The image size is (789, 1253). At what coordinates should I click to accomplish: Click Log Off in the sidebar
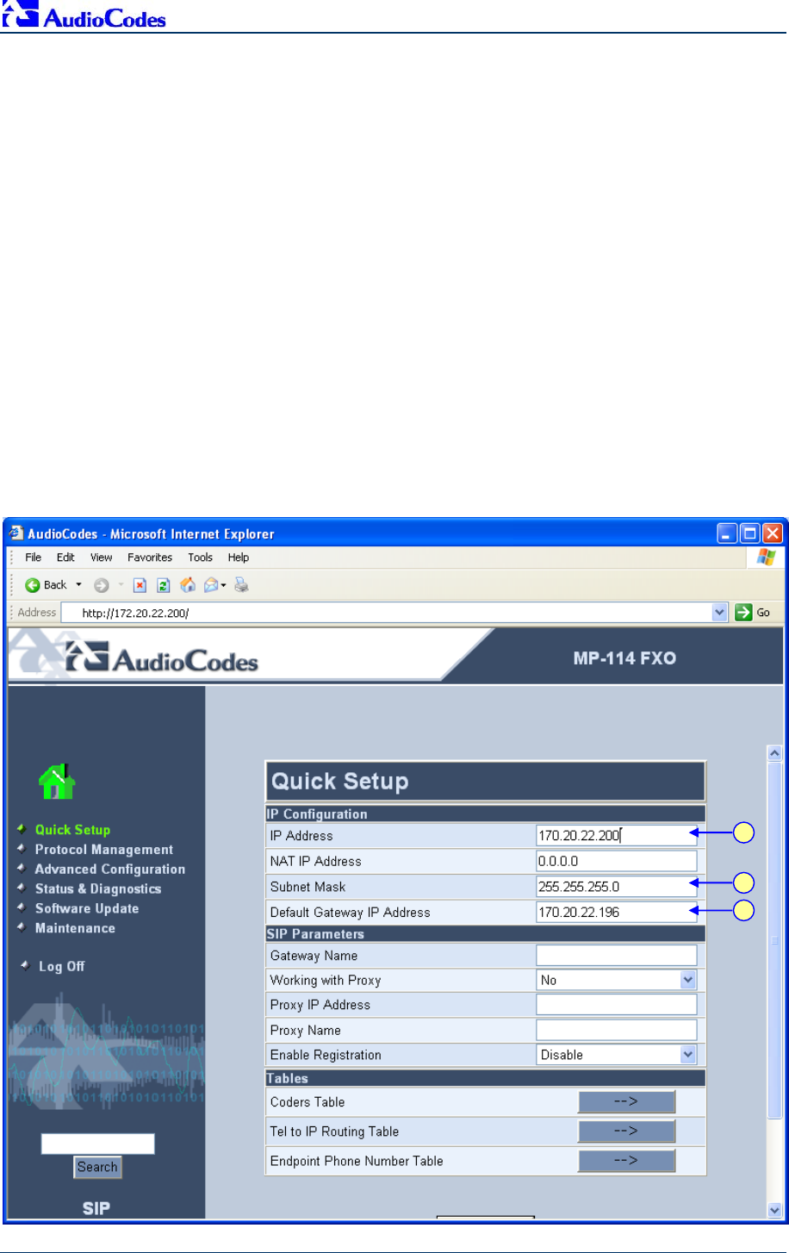(x=62, y=967)
